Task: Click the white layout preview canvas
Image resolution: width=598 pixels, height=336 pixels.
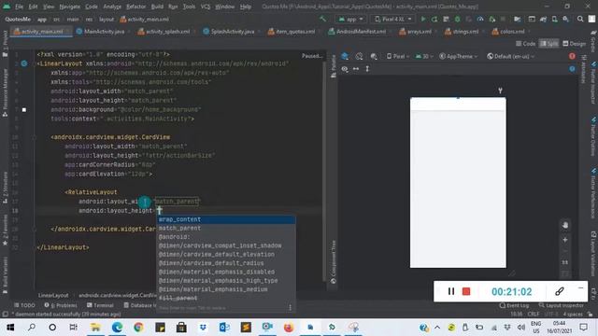Action: click(458, 183)
